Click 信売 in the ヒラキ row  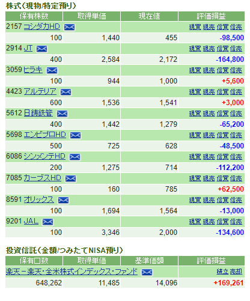pyautogui.click(x=236, y=70)
